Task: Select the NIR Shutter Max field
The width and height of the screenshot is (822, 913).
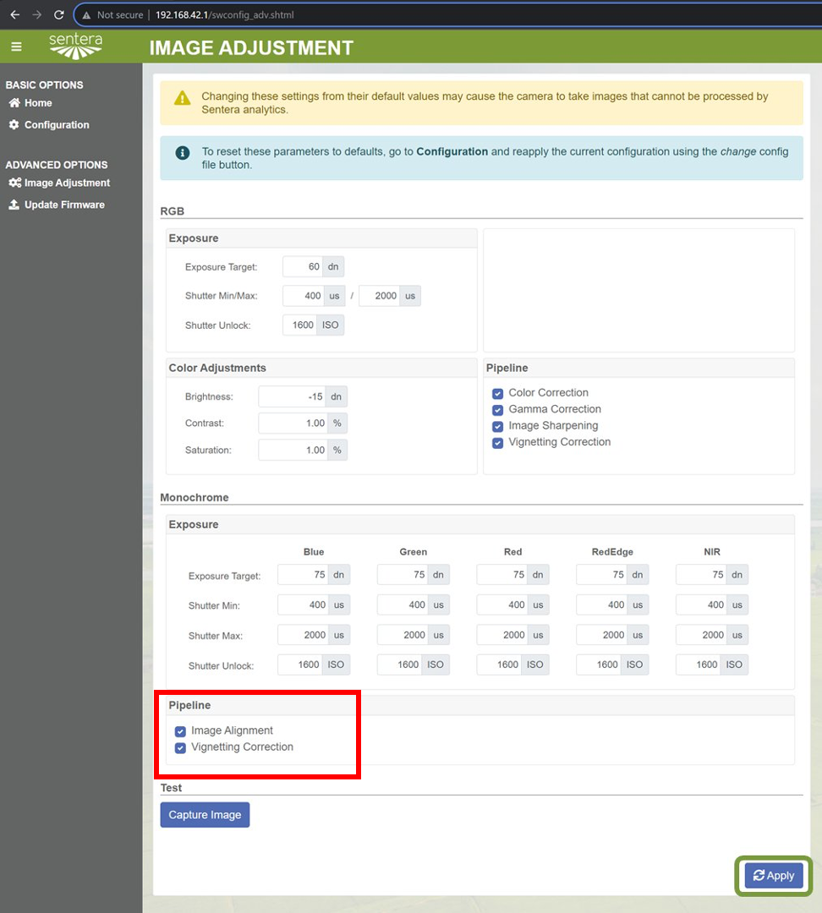Action: (x=700, y=635)
